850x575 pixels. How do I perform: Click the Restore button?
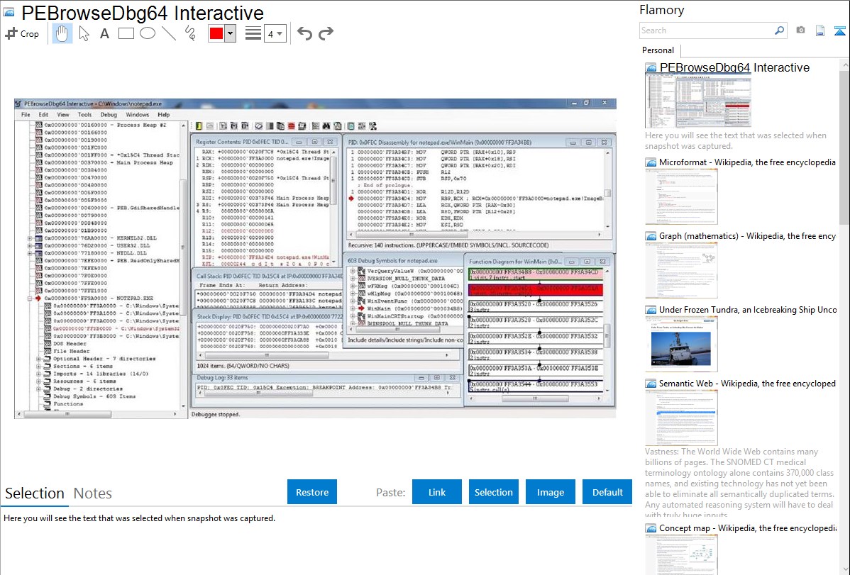pos(312,492)
